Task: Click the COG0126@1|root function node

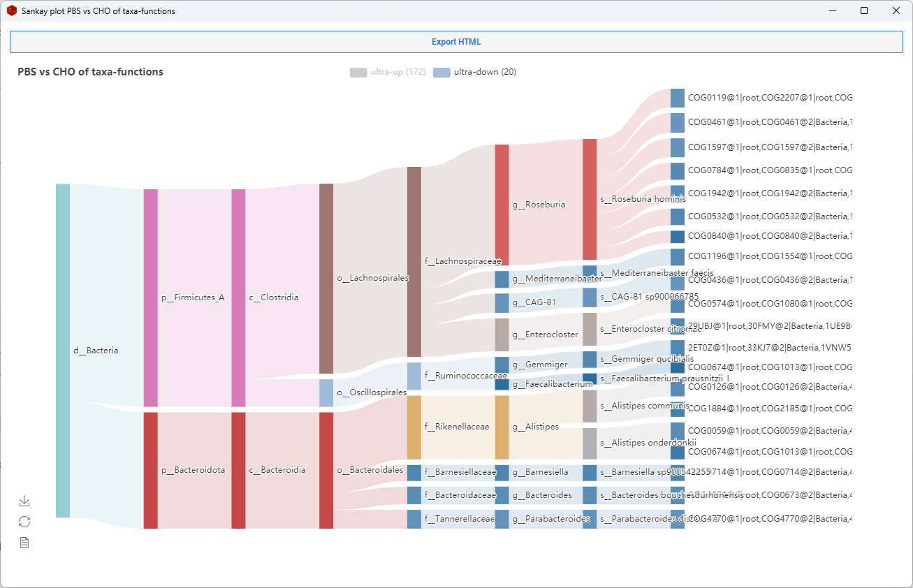Action: coord(678,388)
